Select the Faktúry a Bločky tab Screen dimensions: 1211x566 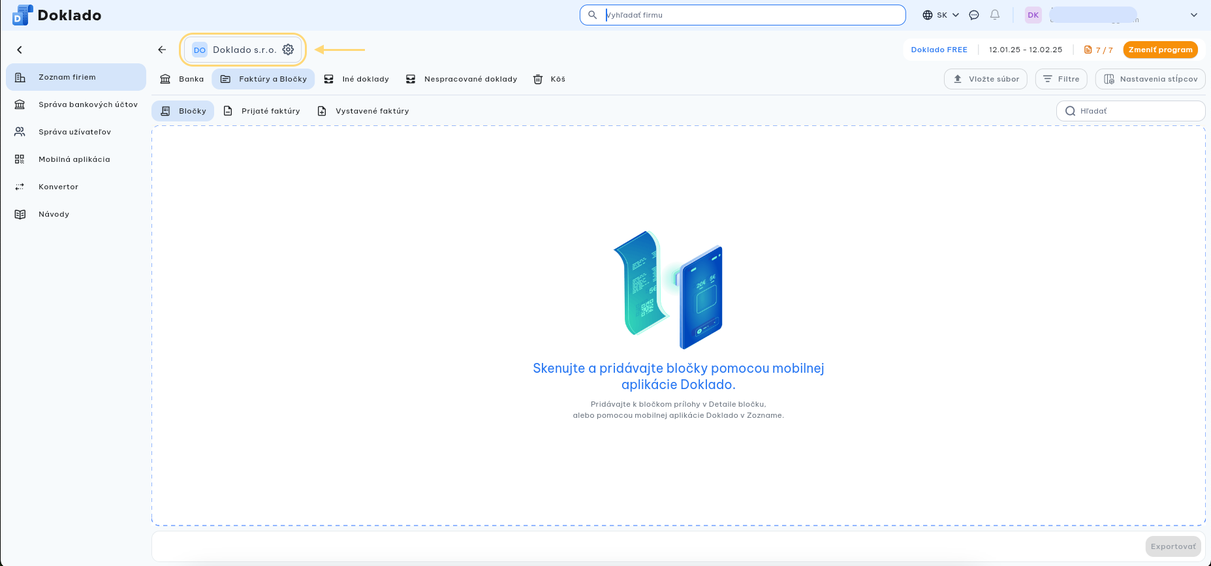coord(264,79)
